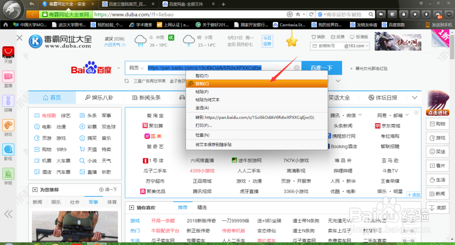
Task: Choose 全选(A) in context menu
Action: (x=257, y=108)
